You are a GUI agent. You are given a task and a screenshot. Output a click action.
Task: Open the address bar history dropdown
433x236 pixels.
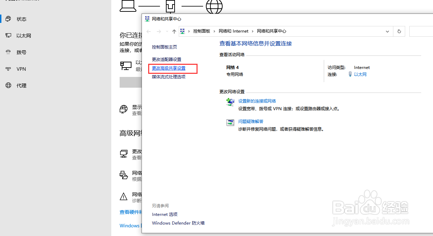(x=387, y=31)
